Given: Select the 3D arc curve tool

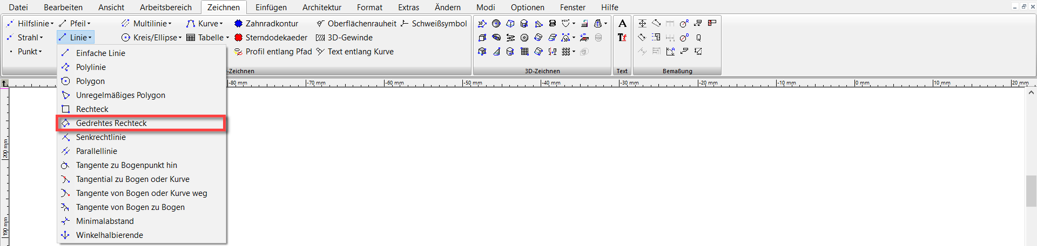Looking at the screenshot, I should click(566, 38).
